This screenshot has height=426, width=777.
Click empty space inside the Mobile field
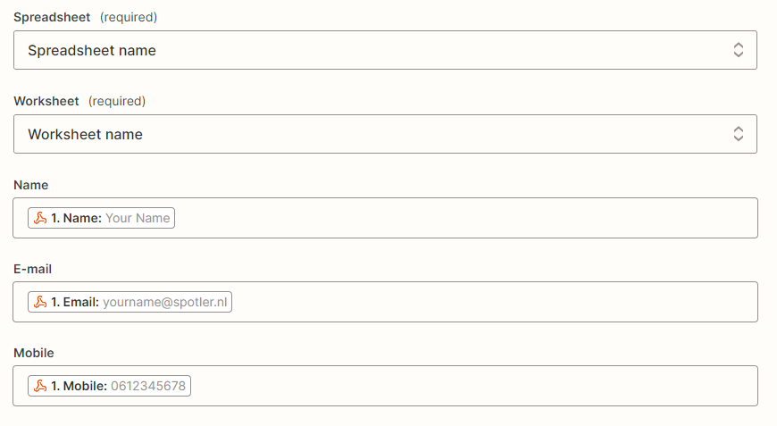click(473, 386)
